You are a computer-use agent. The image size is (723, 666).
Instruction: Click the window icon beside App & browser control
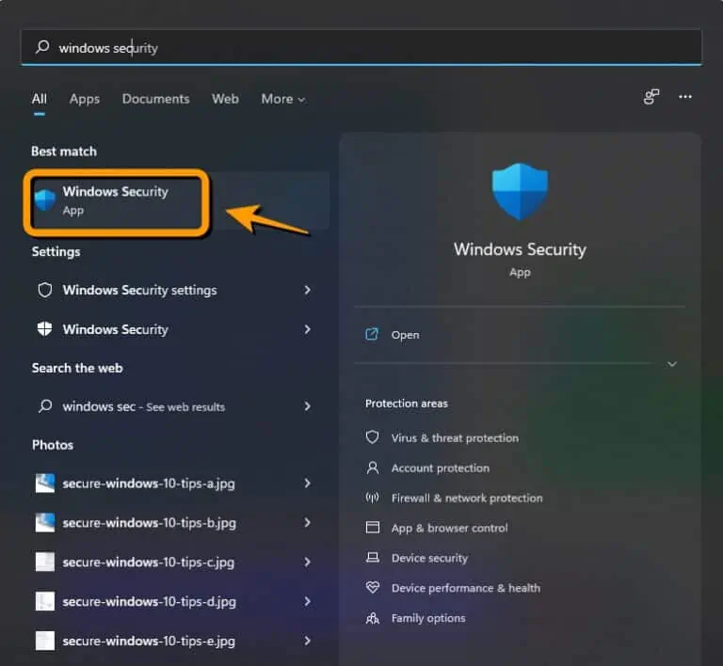(372, 528)
